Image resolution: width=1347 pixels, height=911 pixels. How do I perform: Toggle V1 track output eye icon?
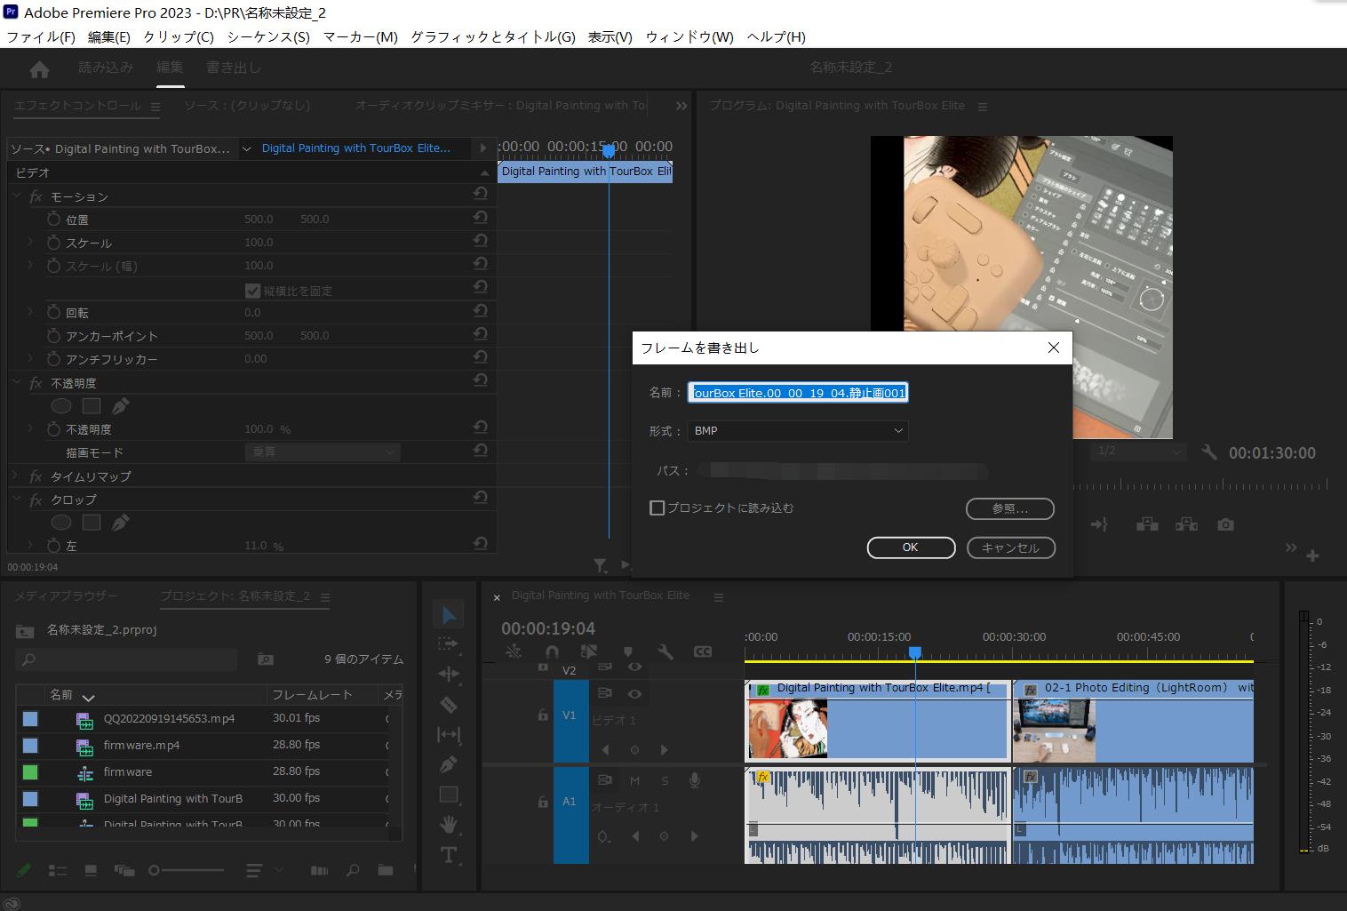(634, 693)
